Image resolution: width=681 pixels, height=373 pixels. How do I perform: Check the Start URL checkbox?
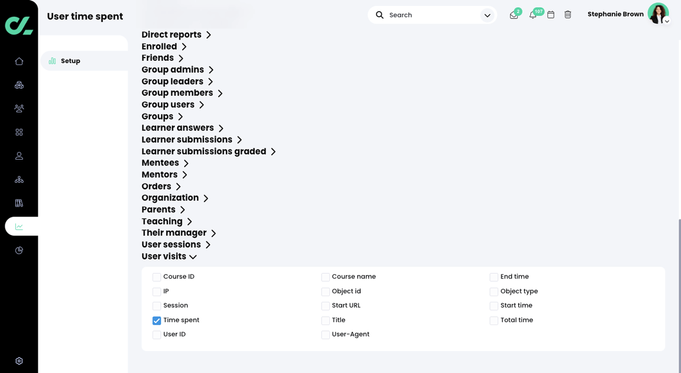coord(325,306)
